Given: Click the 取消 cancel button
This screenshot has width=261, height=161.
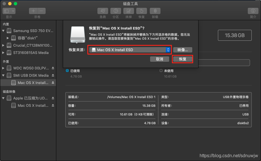Looking at the screenshot, I should [x=159, y=59].
